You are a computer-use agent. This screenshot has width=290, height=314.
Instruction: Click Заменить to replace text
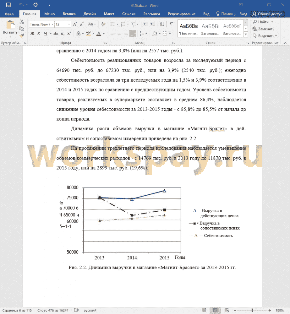click(x=263, y=29)
